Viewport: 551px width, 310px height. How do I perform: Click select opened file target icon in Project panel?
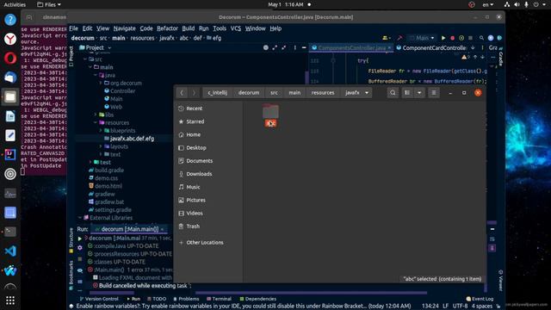(266, 48)
